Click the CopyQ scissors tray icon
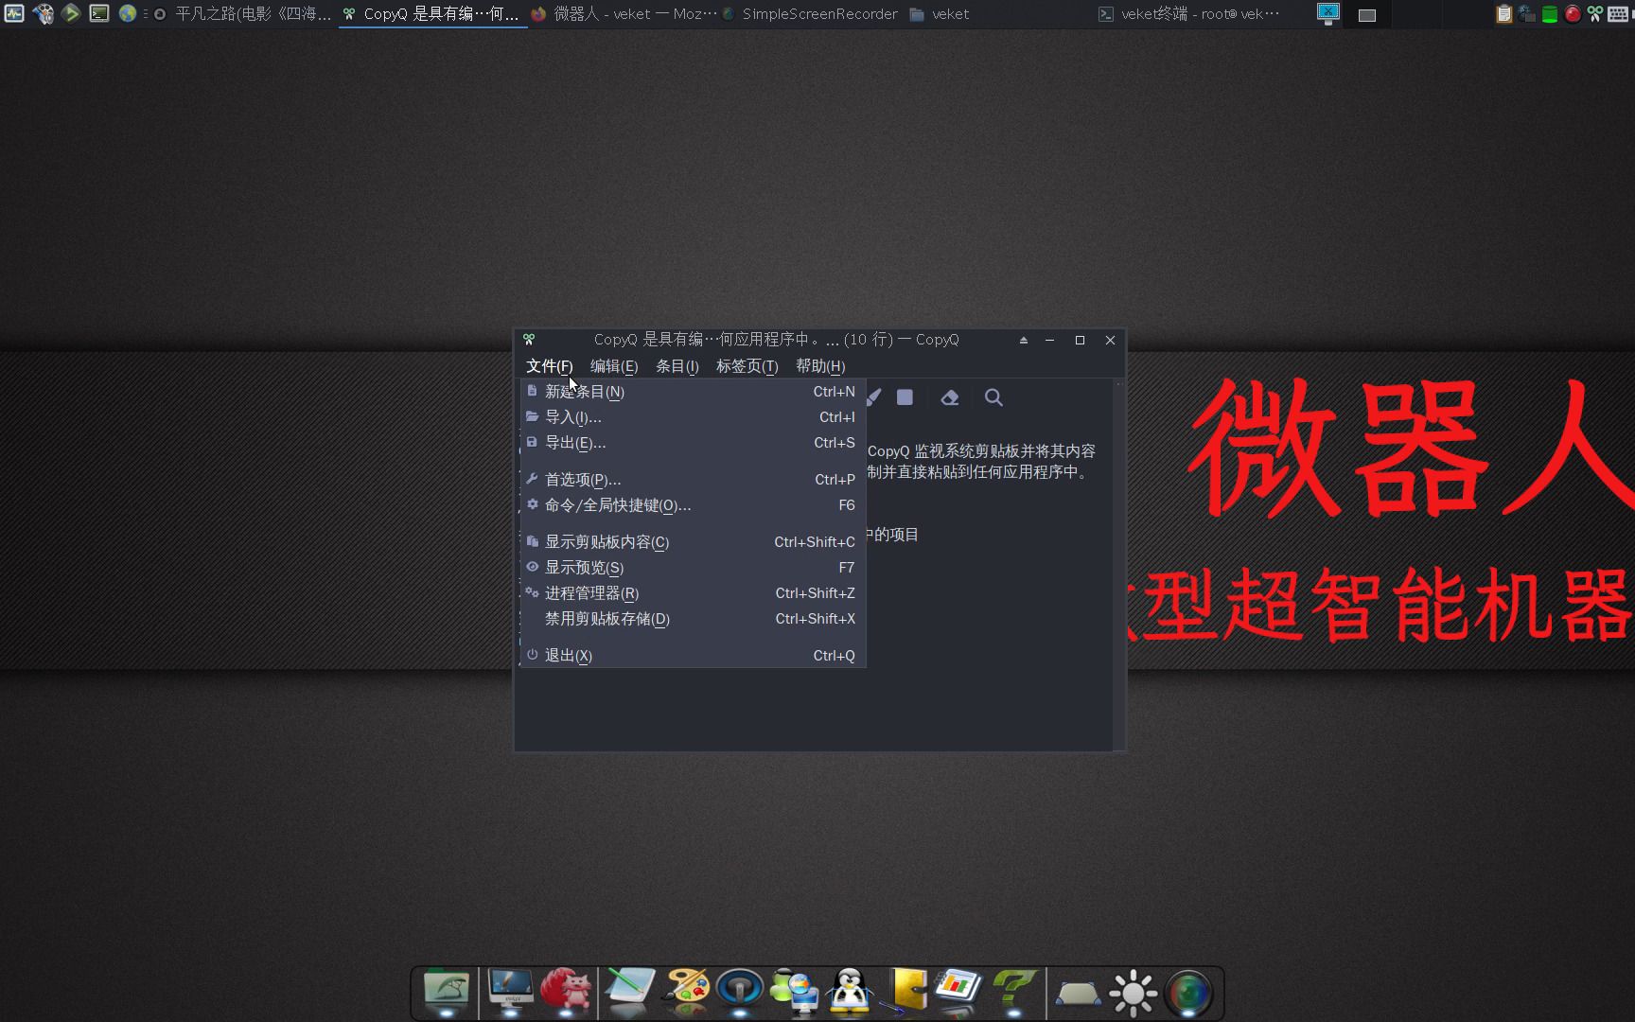This screenshot has width=1635, height=1022. click(1595, 13)
